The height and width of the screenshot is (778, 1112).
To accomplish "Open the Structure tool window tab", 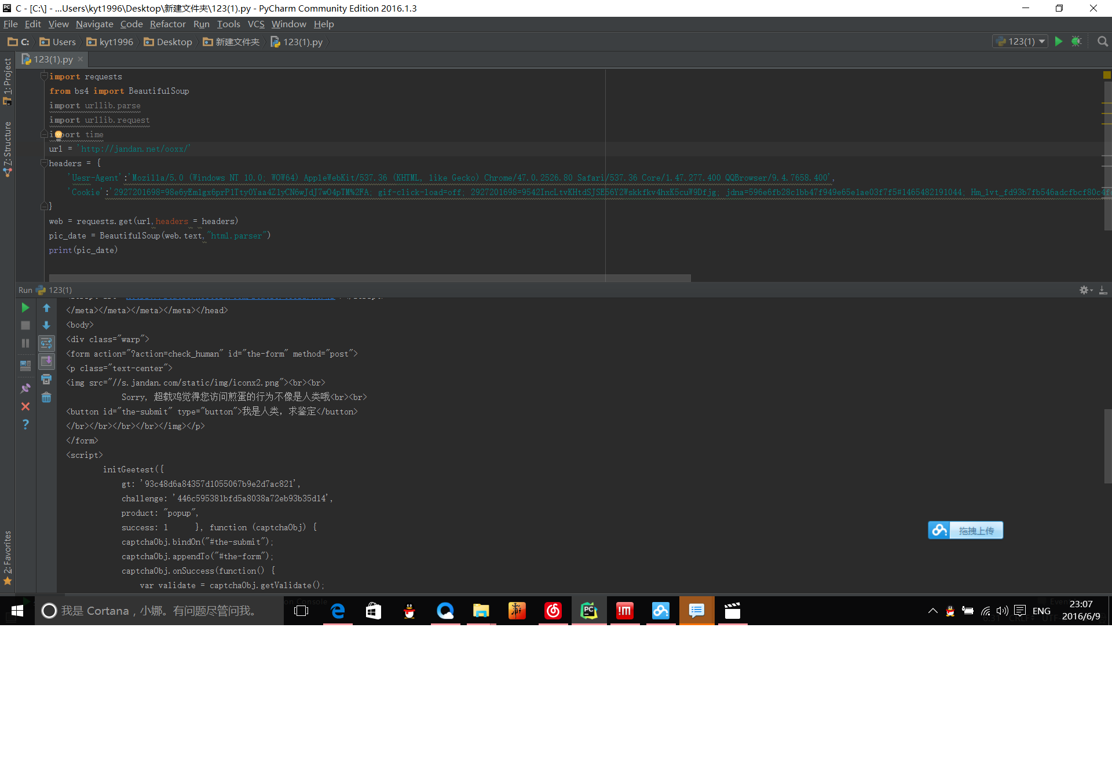I will tap(8, 149).
